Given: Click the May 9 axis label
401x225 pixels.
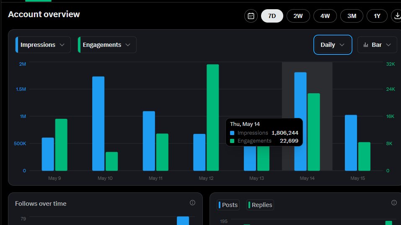Looking at the screenshot, I should tap(54, 178).
